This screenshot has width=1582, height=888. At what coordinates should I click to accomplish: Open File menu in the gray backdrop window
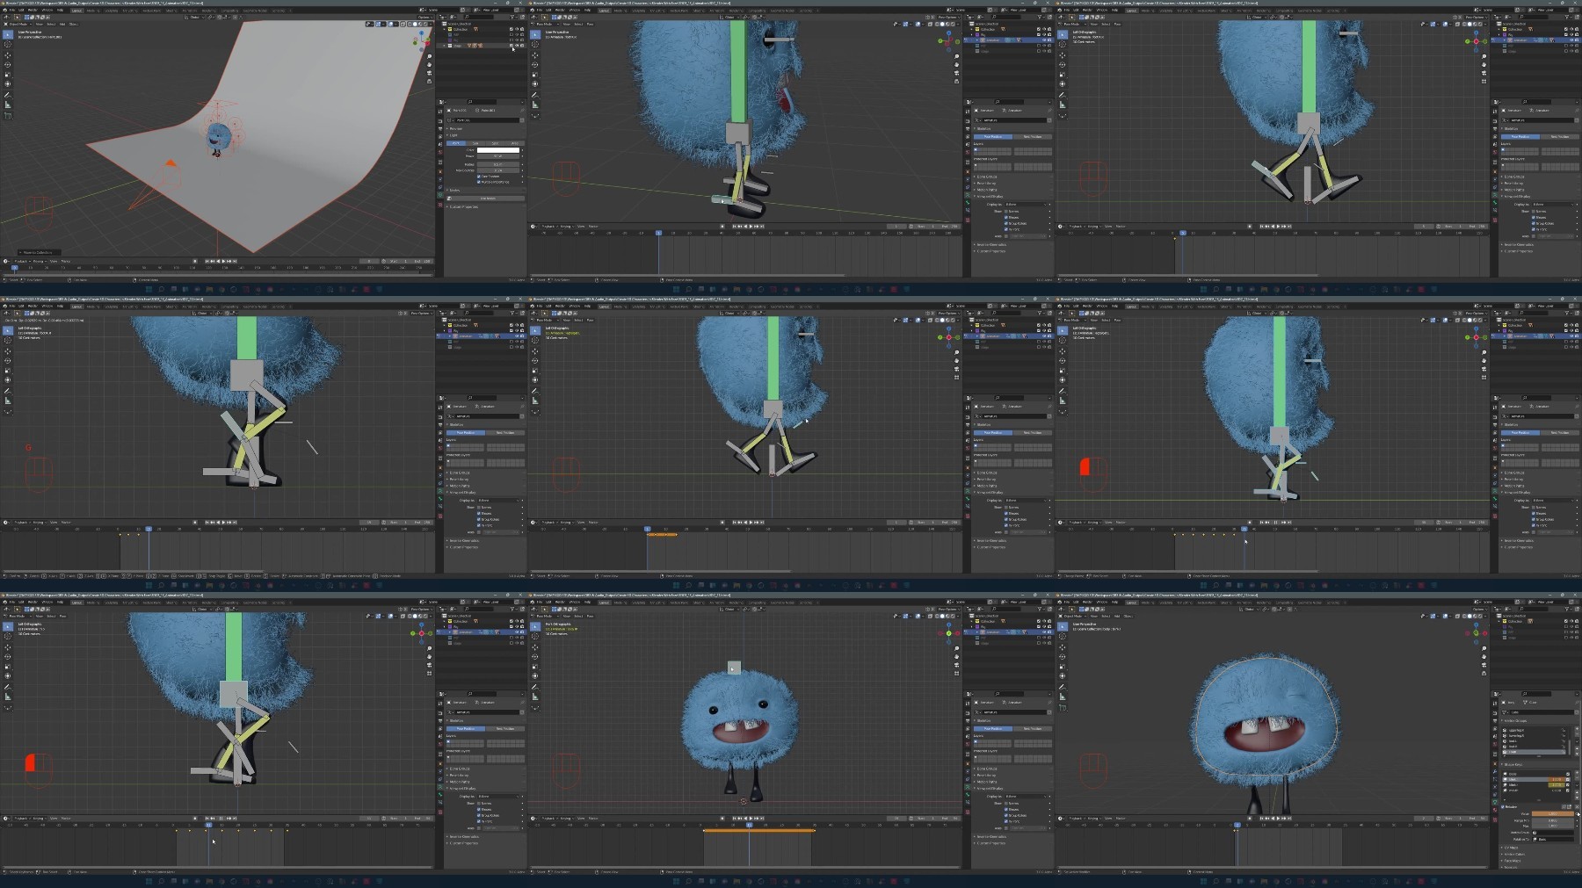(x=12, y=10)
